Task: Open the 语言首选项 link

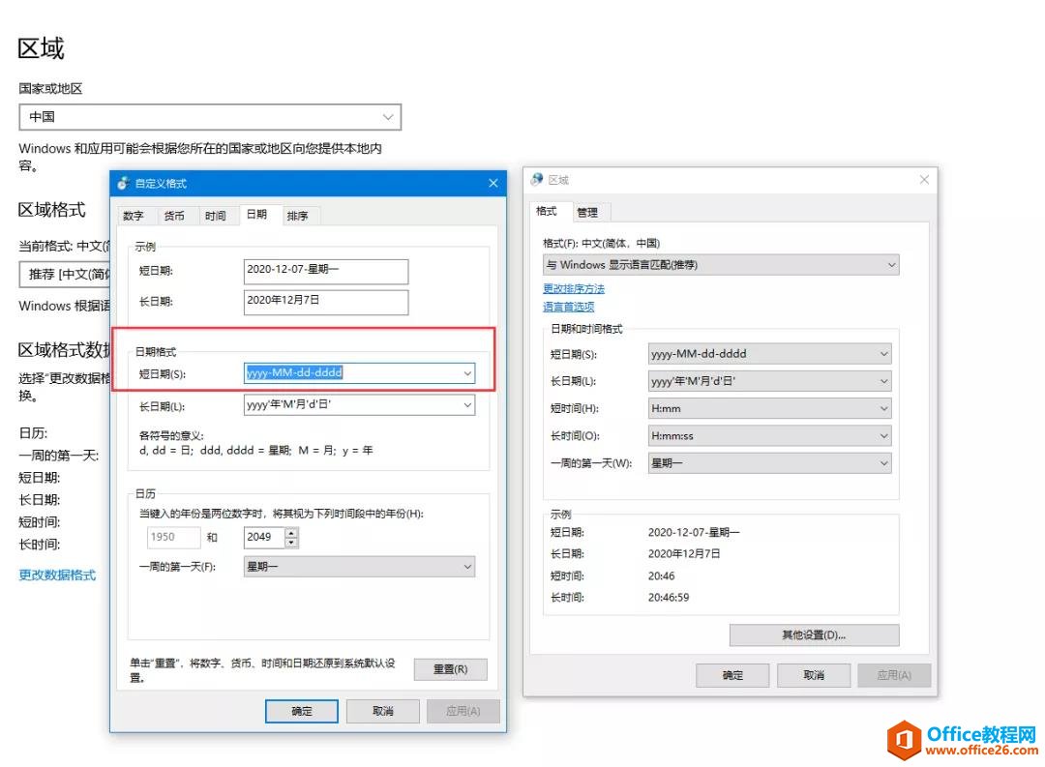Action: (569, 307)
